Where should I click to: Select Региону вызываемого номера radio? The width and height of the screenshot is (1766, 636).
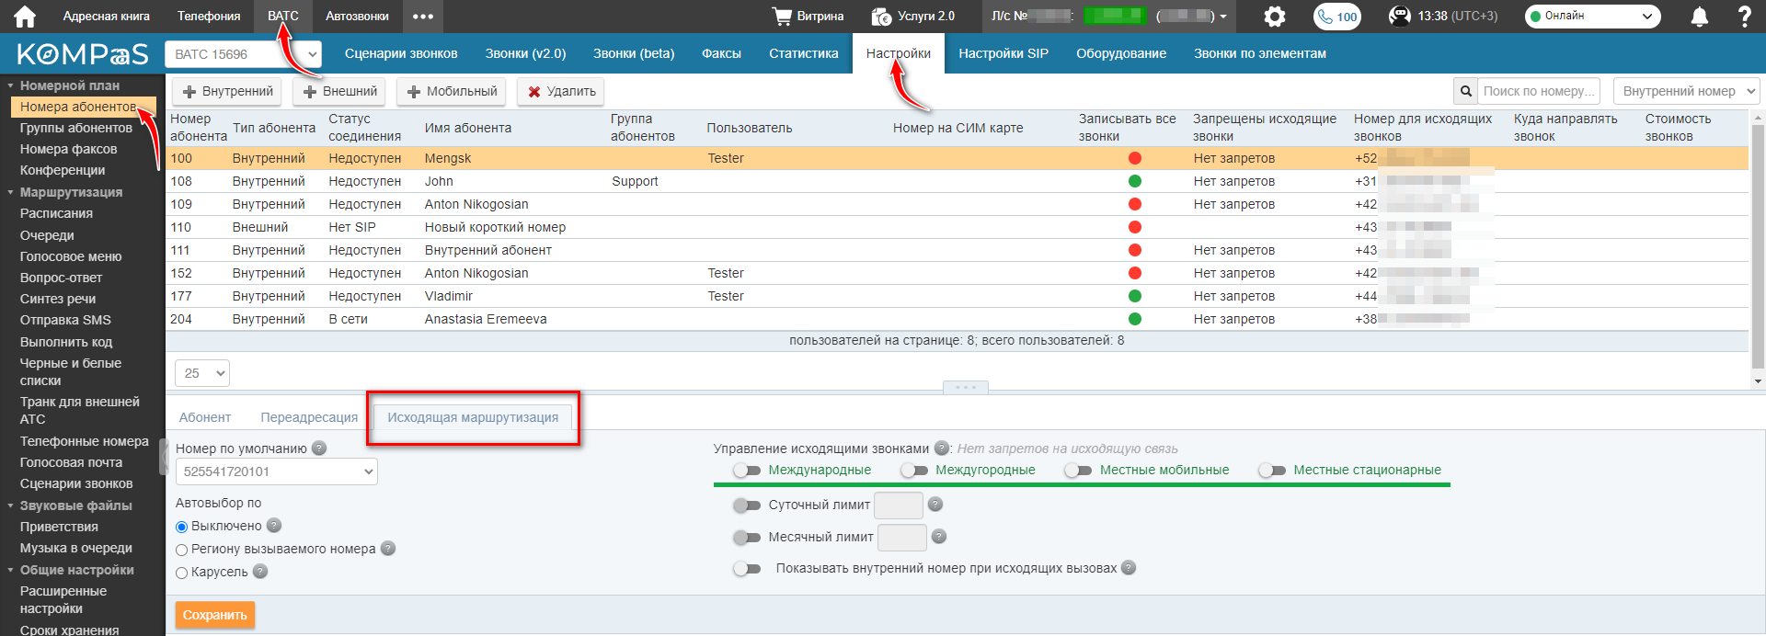coord(181,550)
